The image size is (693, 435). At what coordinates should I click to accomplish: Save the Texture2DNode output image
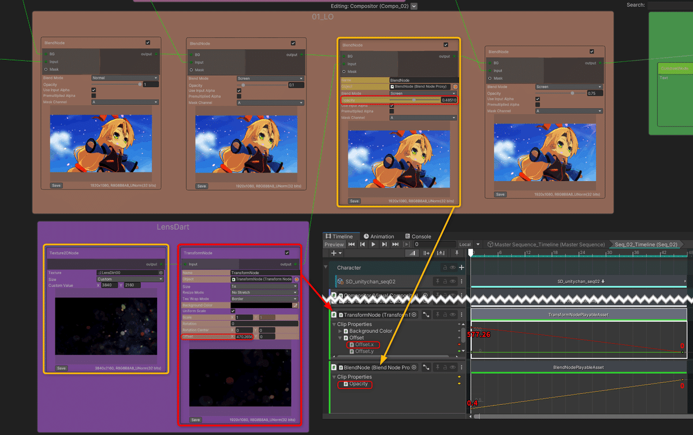click(x=61, y=368)
